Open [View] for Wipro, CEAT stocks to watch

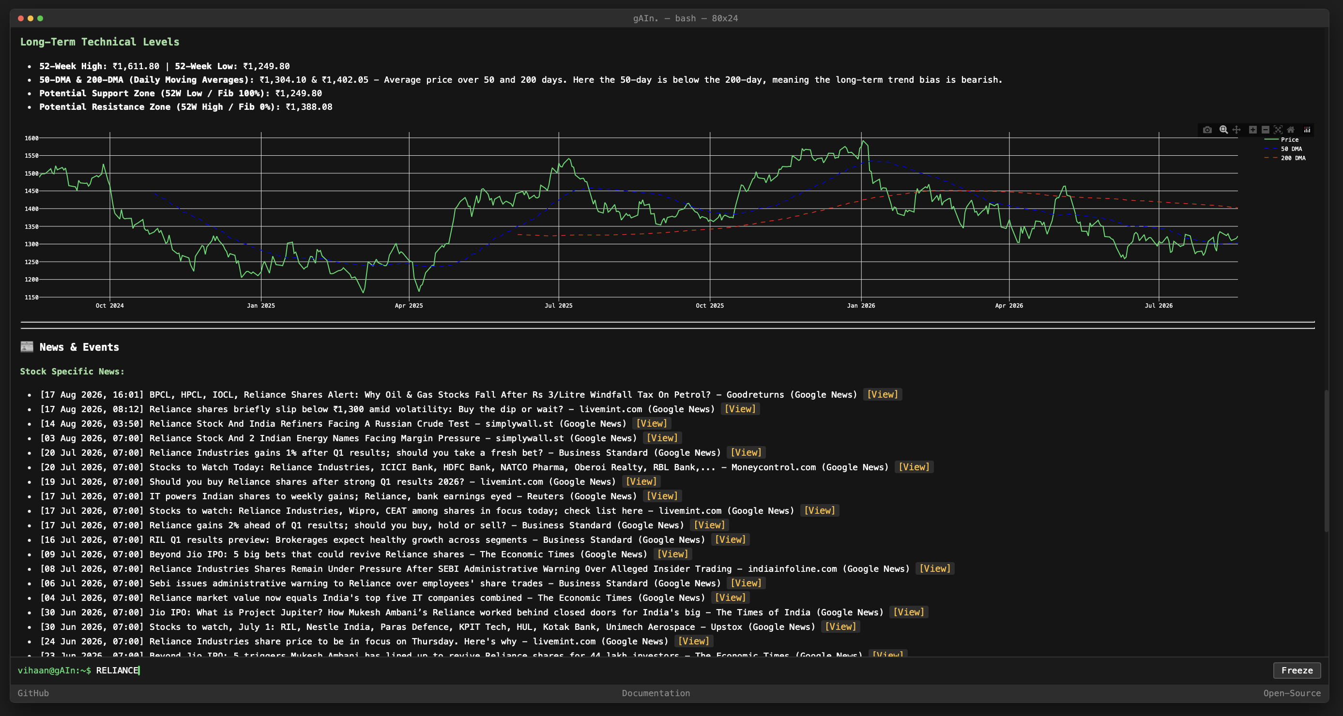819,511
